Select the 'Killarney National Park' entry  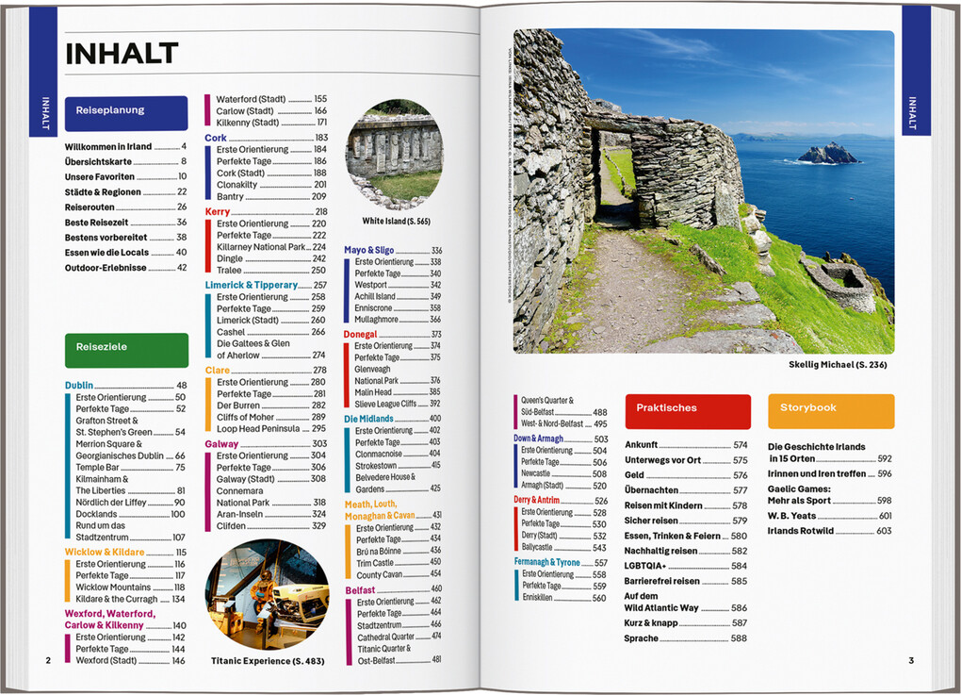coord(271,246)
